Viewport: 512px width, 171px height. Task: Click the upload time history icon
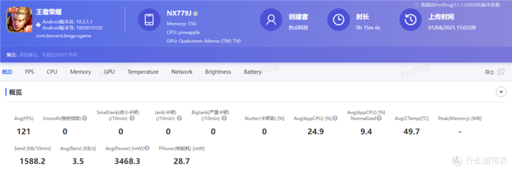(411, 19)
